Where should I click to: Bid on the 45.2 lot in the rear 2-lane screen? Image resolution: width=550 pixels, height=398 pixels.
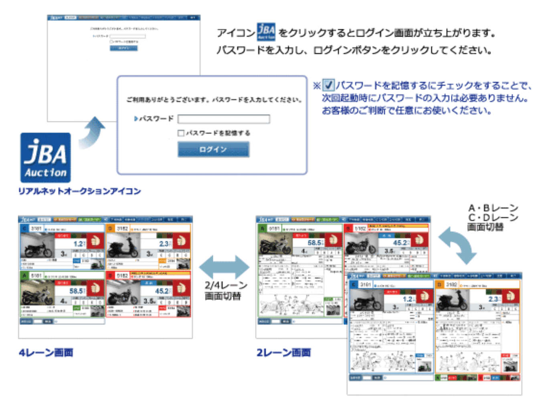click(420, 240)
